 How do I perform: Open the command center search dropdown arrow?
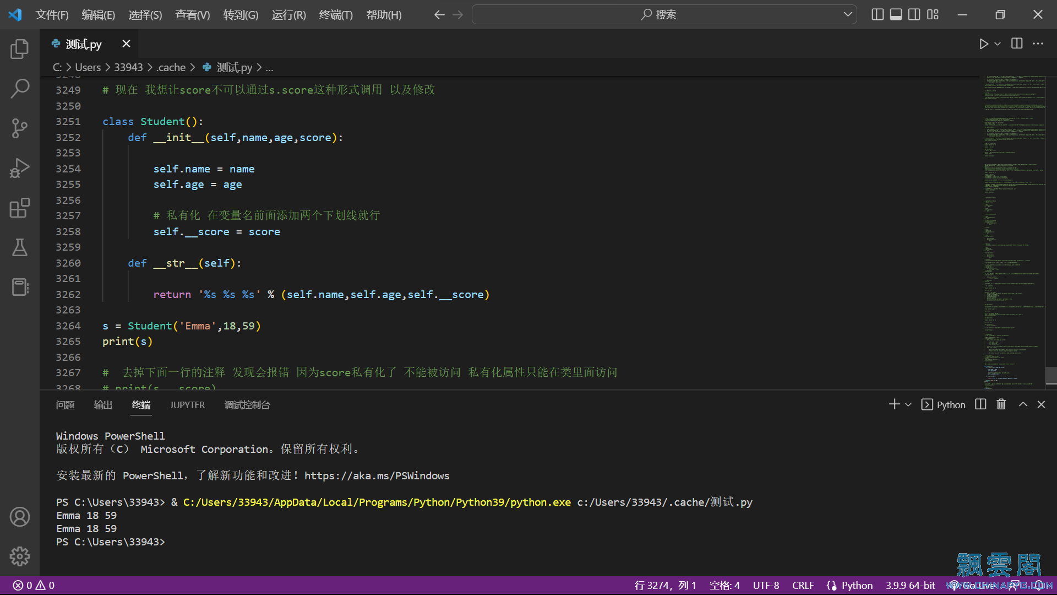(848, 14)
